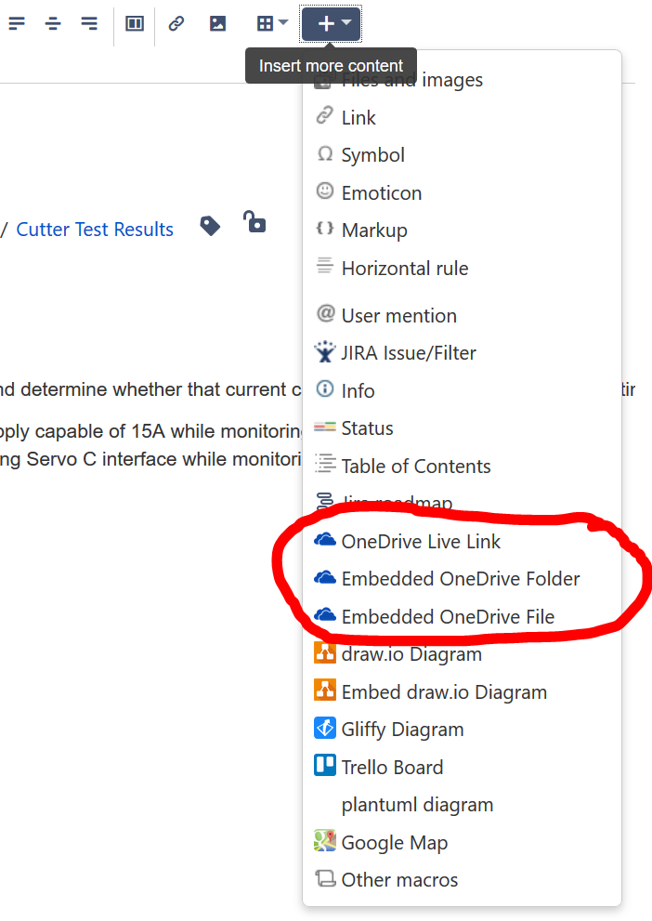Screen dimensions: 652x921
Task: Click the insert link toolbar icon
Action: [176, 23]
